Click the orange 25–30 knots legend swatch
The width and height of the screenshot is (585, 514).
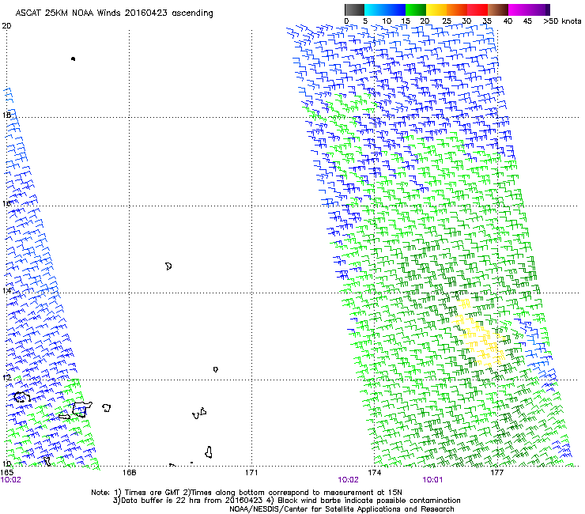457,9
